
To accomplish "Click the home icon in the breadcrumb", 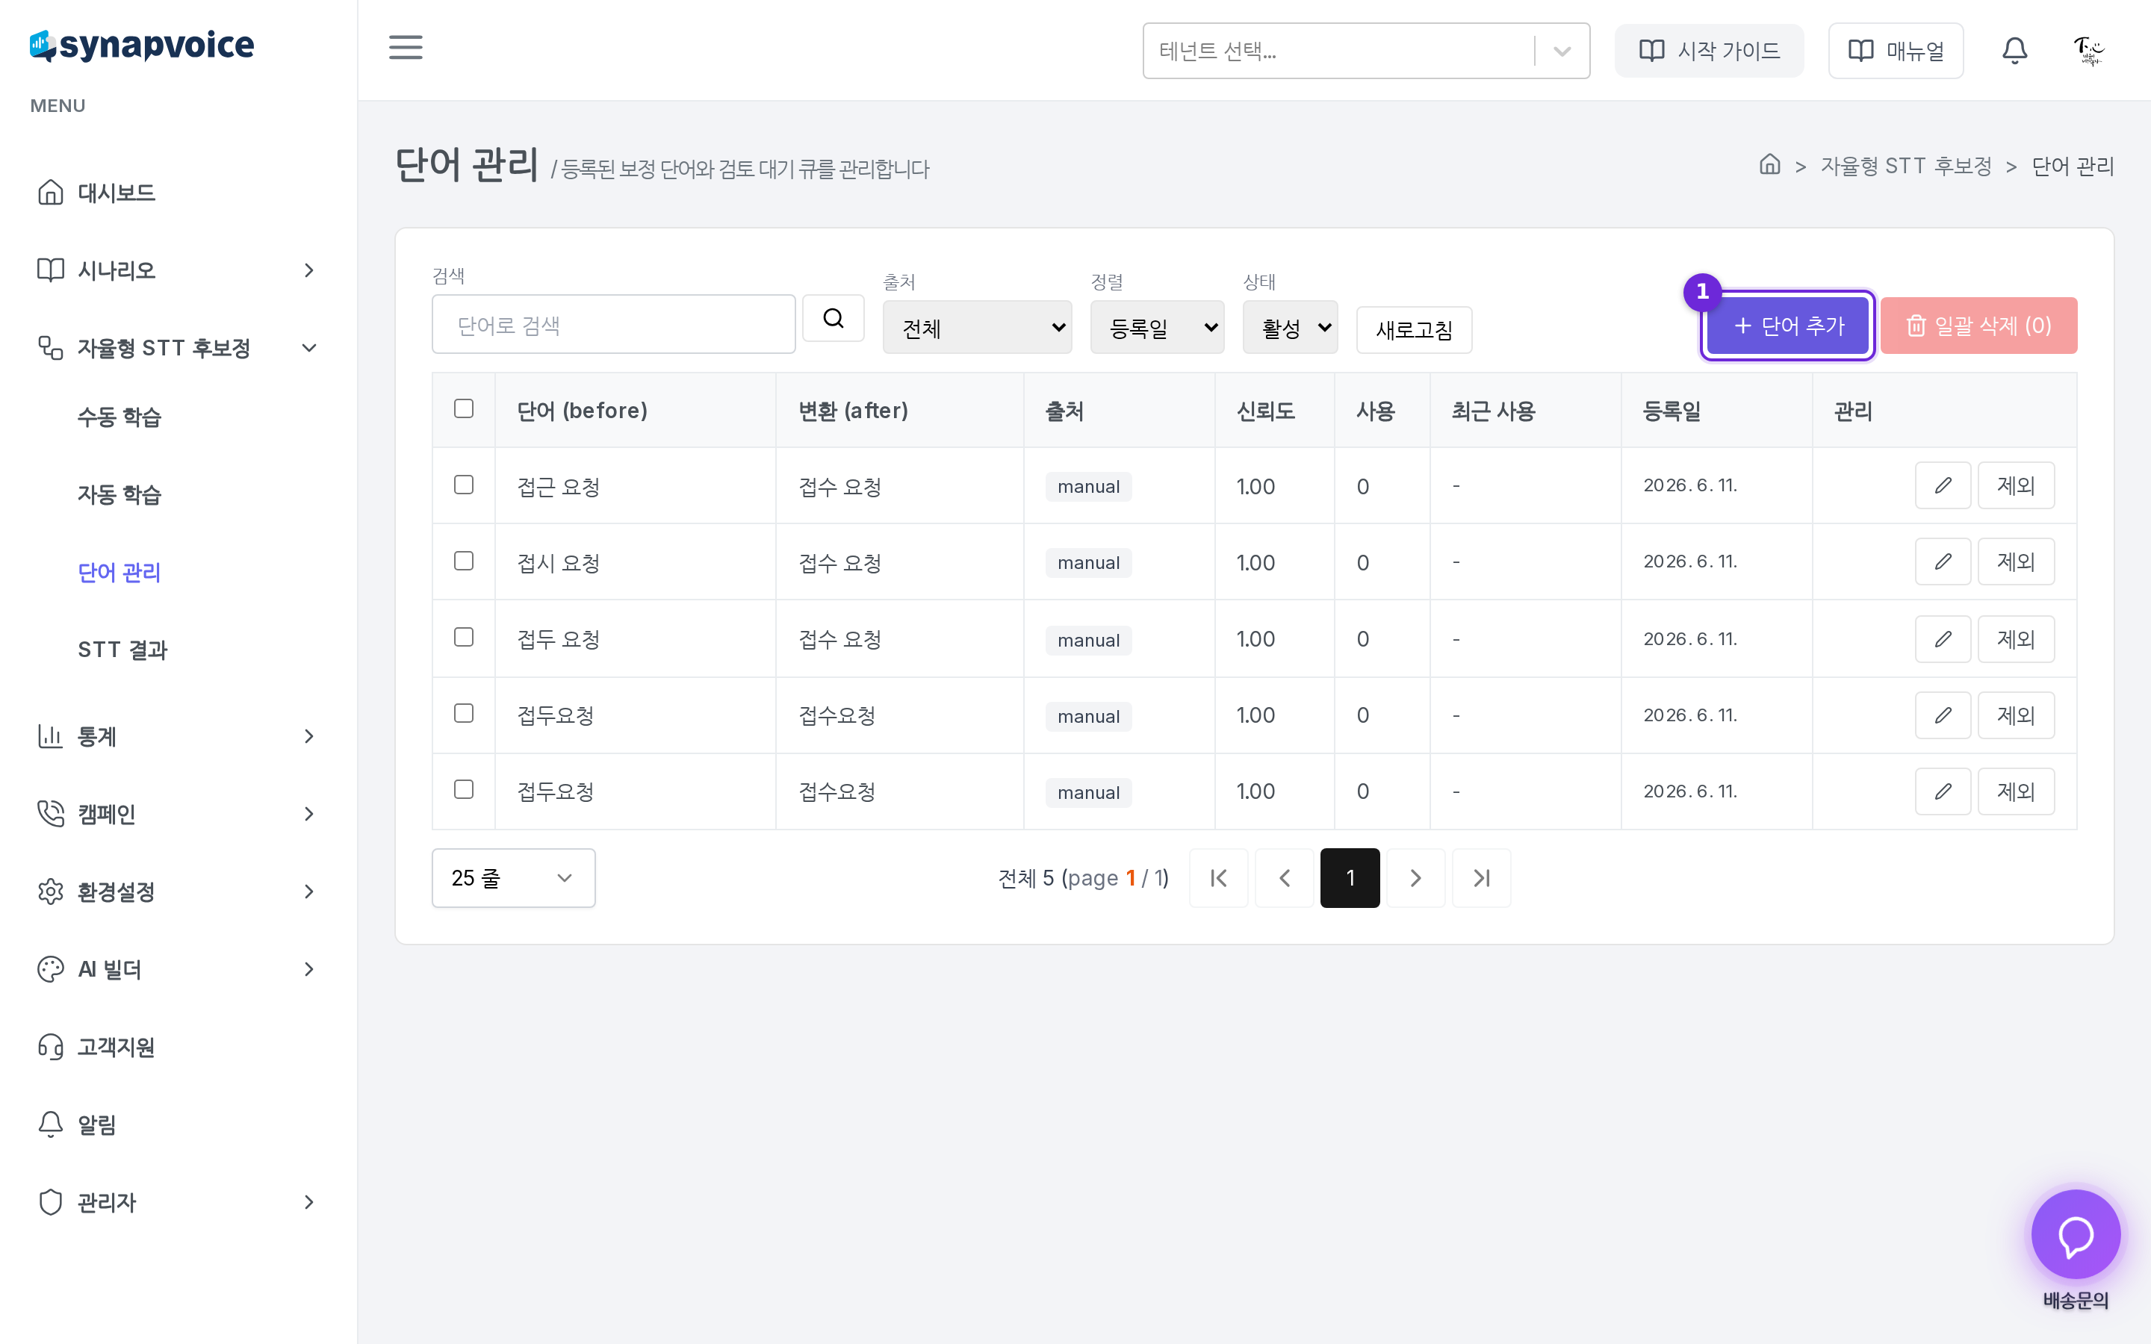I will click(x=1769, y=165).
